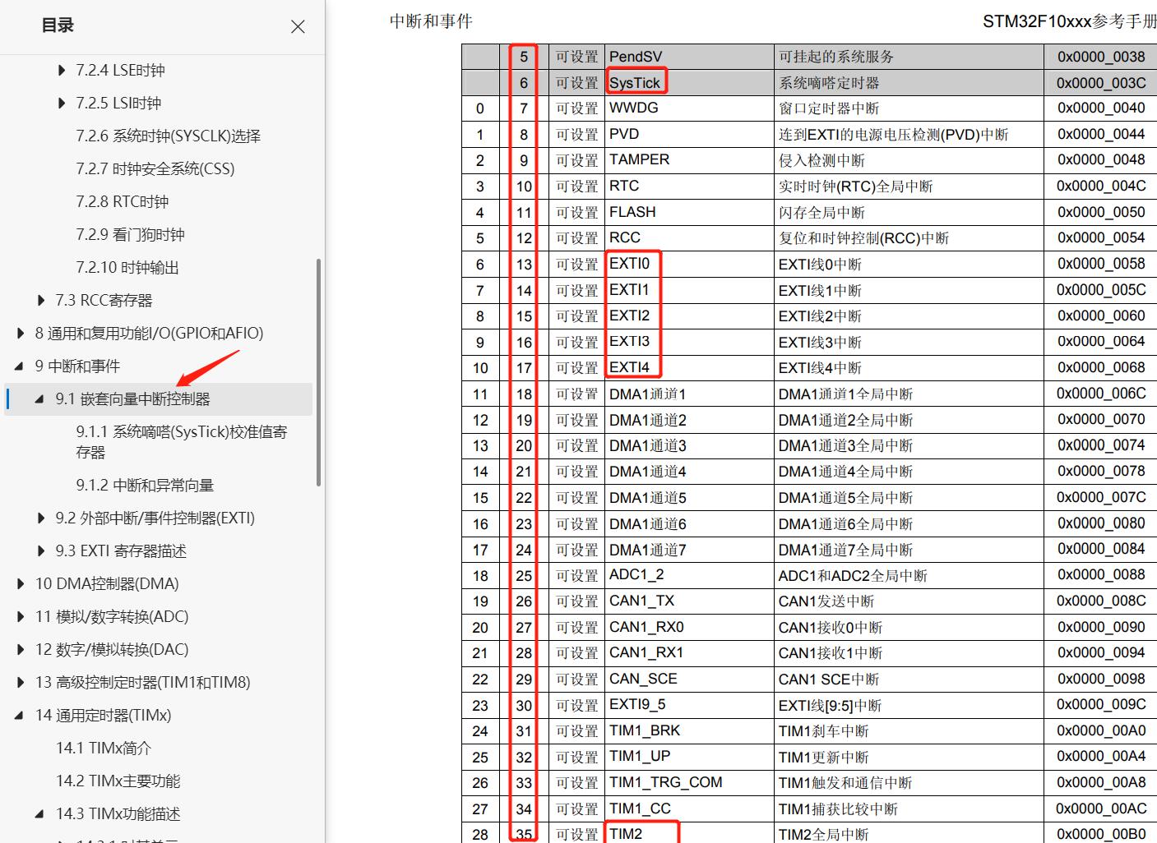Go to 7.2.7 时钟安全系统(CSS)
Screen dimensions: 1157x843
(x=155, y=169)
